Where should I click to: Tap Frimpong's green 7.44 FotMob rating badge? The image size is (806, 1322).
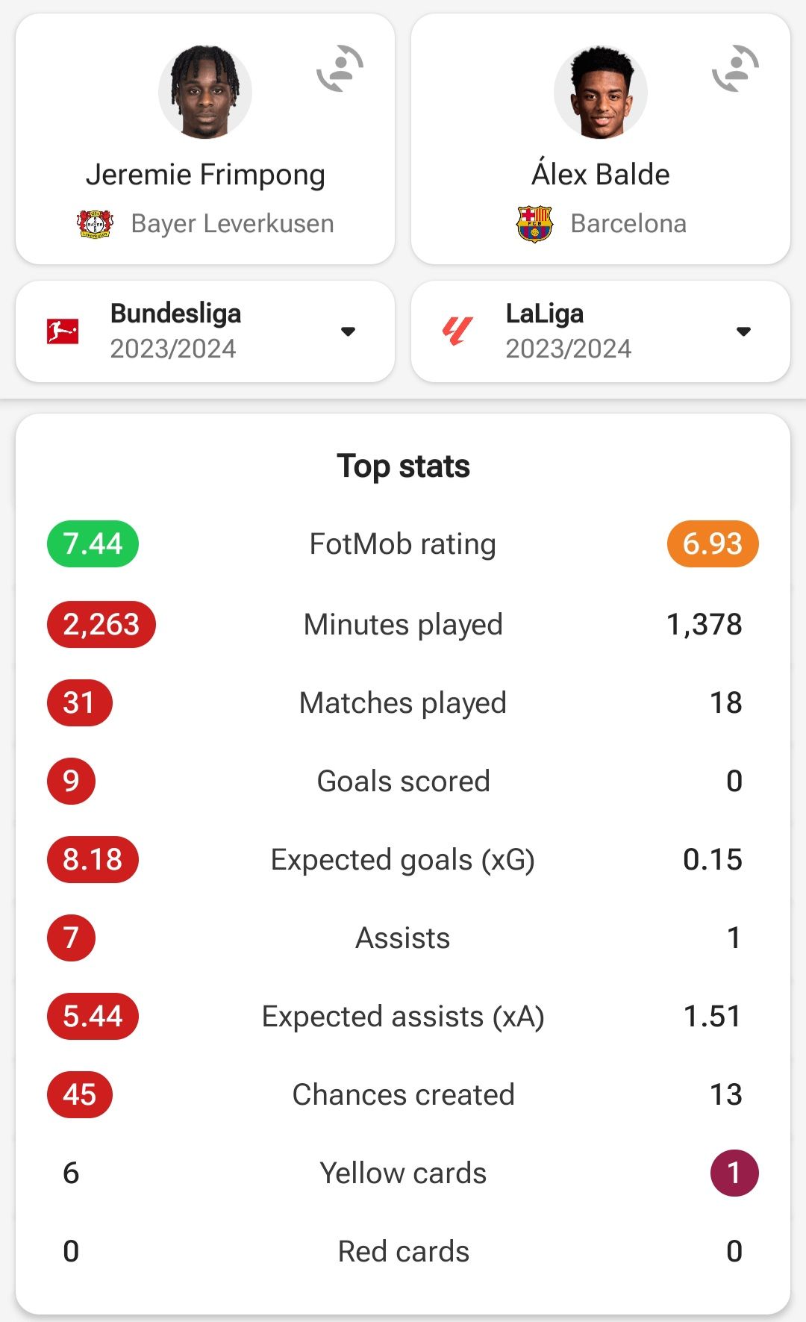click(93, 543)
